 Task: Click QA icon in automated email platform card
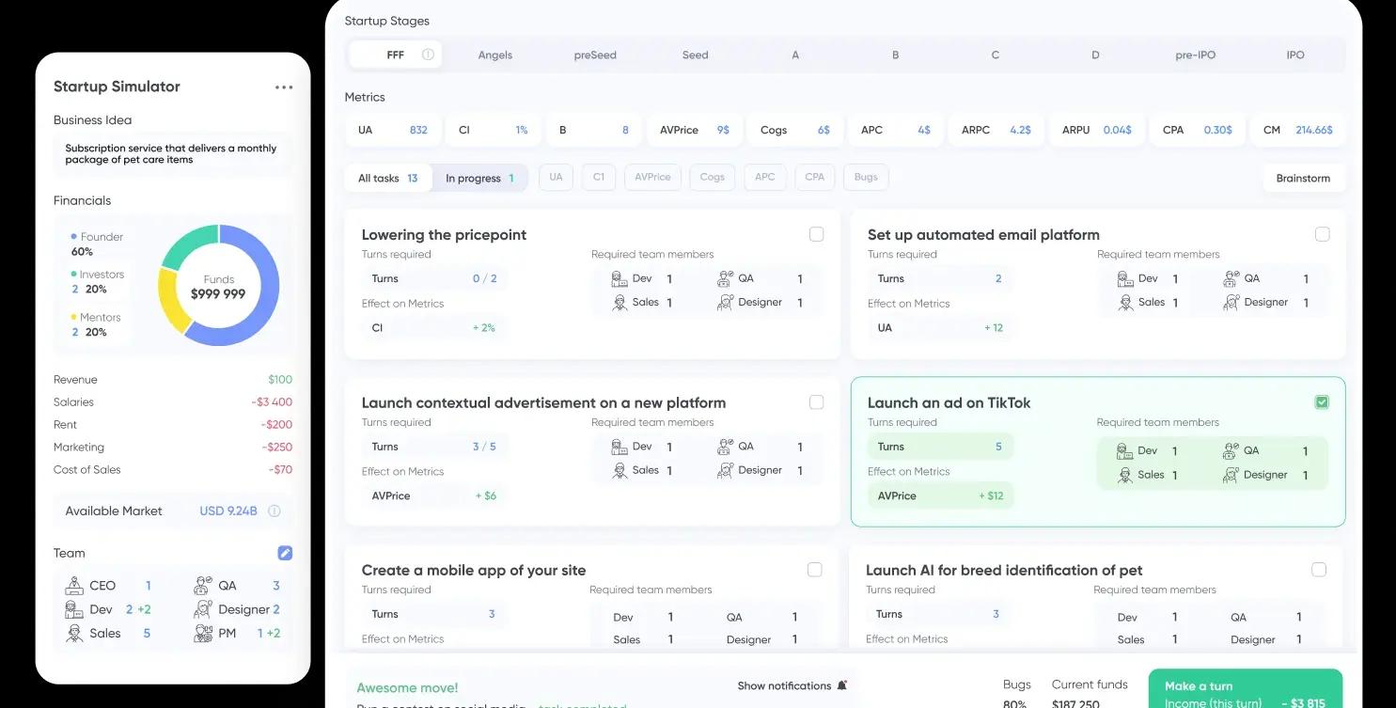tap(1231, 278)
